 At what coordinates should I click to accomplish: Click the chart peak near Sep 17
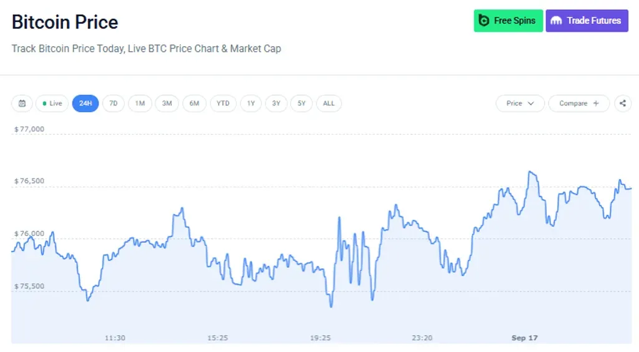[530, 172]
